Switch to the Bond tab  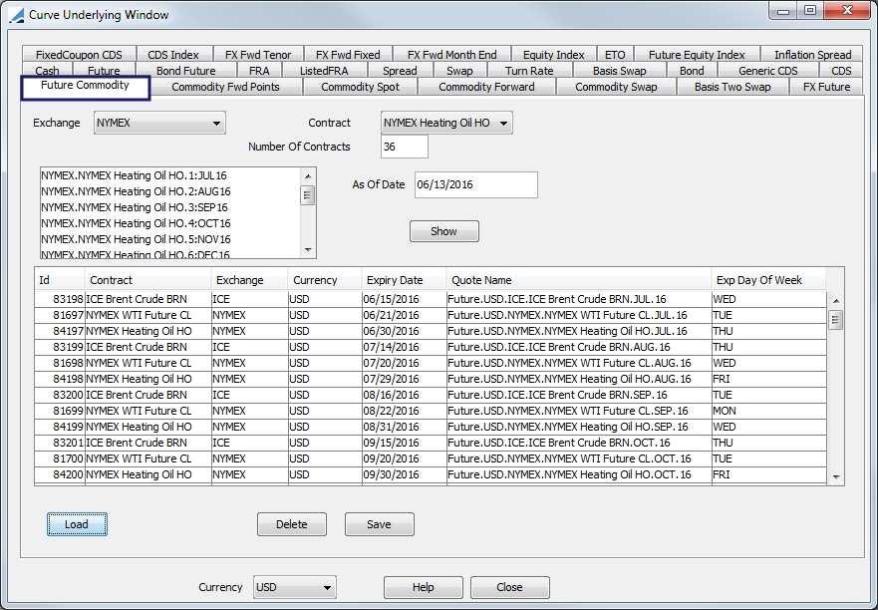coord(692,71)
